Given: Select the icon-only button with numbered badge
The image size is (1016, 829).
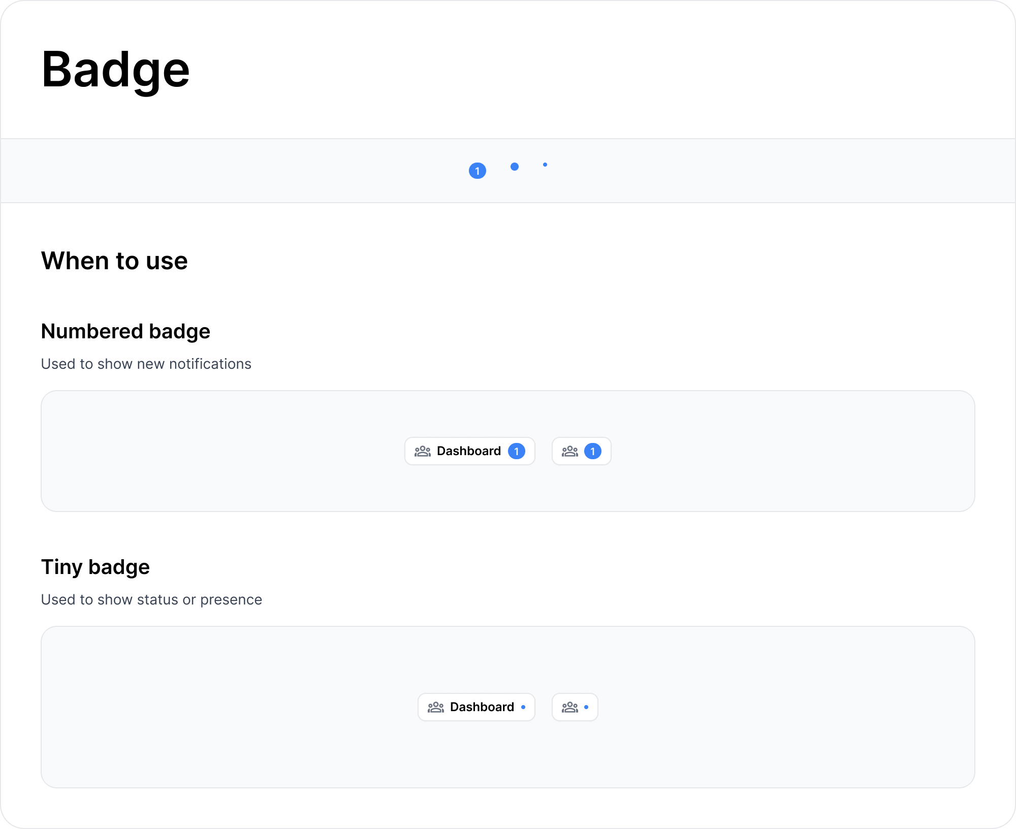Looking at the screenshot, I should pyautogui.click(x=581, y=451).
